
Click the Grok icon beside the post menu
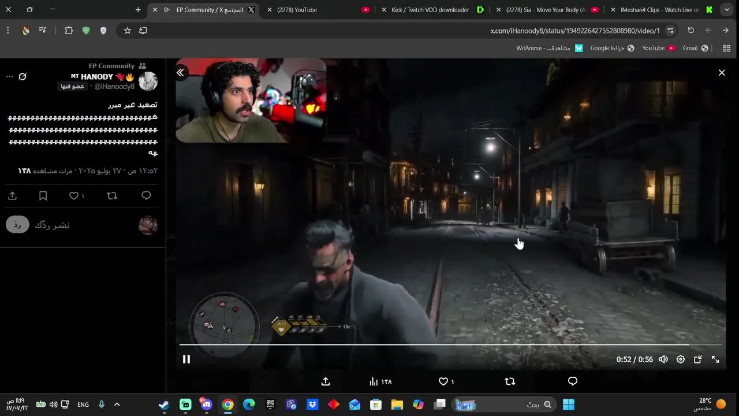(x=23, y=76)
